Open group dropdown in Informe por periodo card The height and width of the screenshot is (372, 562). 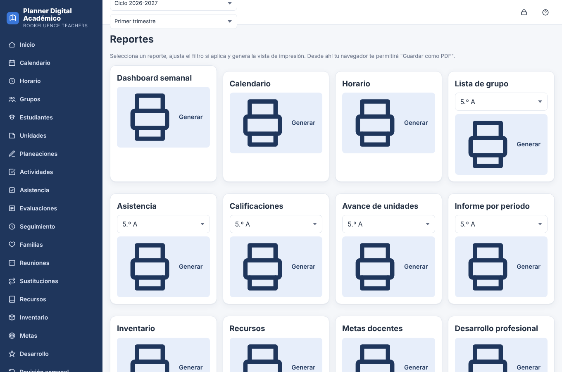(501, 224)
